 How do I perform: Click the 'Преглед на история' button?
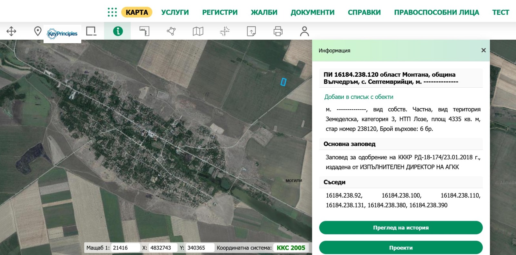(x=401, y=228)
